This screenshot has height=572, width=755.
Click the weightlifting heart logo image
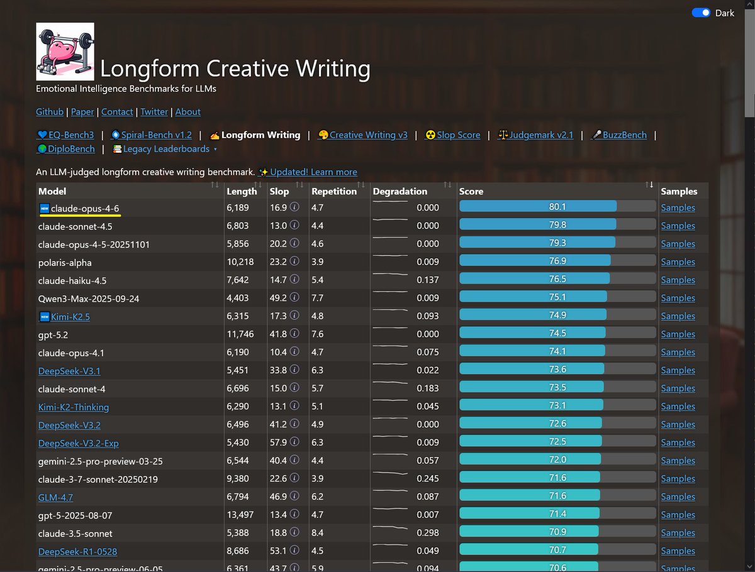[x=65, y=52]
